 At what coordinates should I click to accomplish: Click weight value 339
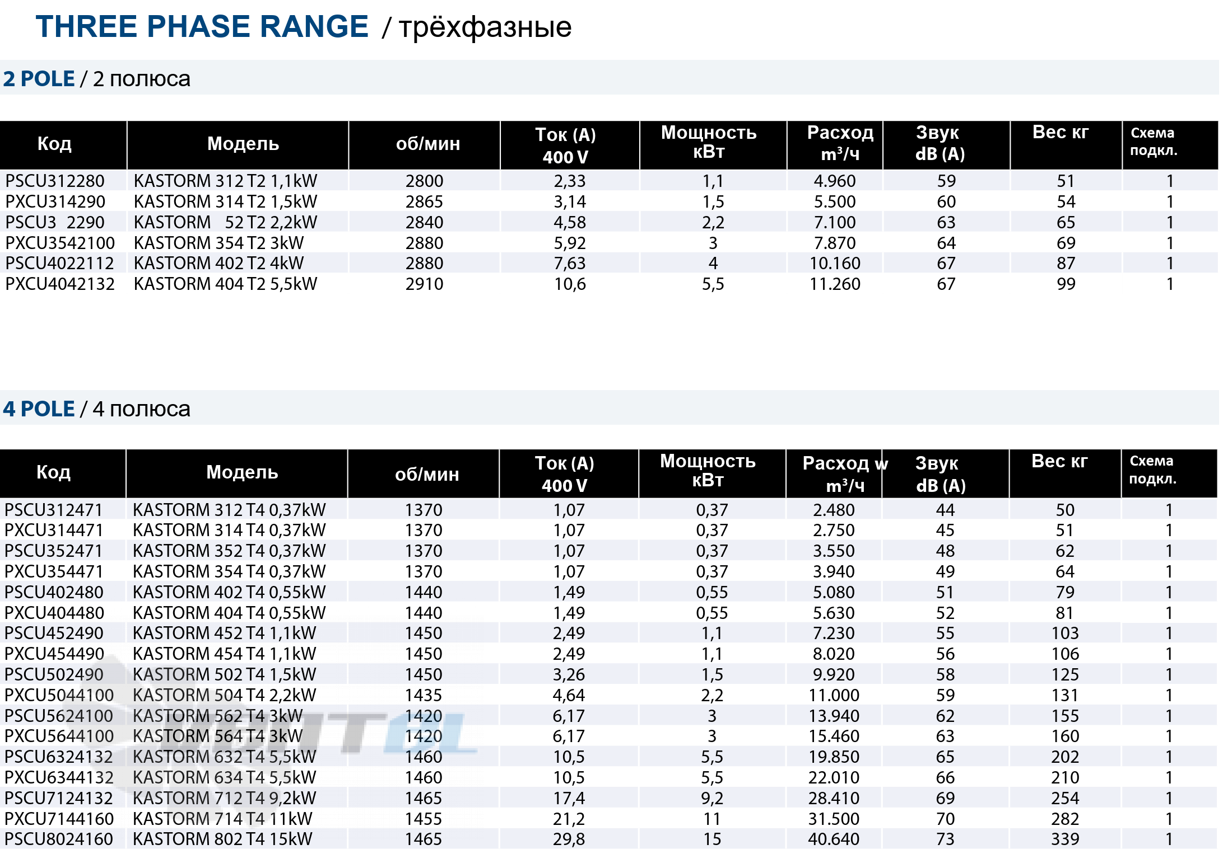(1064, 839)
